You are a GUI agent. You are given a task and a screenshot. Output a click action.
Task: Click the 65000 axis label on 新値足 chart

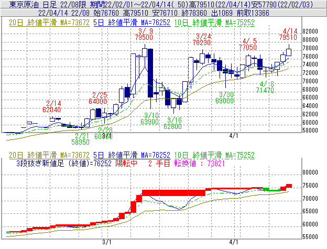point(310,211)
